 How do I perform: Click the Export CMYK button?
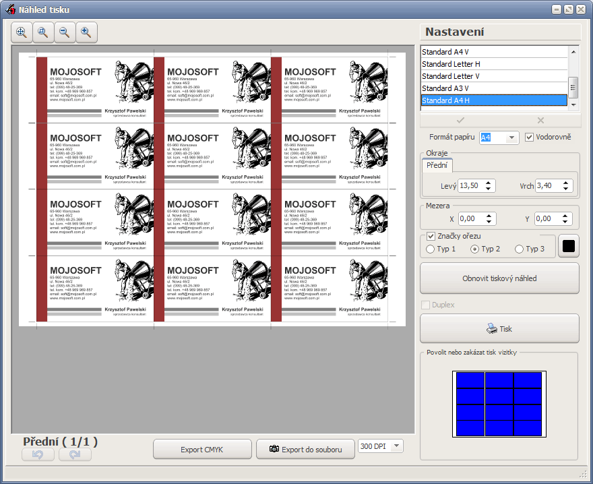click(202, 449)
